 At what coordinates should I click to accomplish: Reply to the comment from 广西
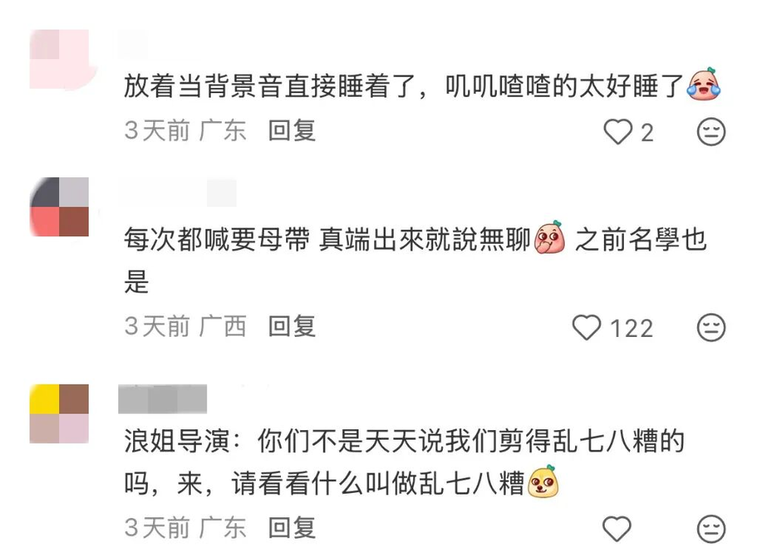pos(292,326)
